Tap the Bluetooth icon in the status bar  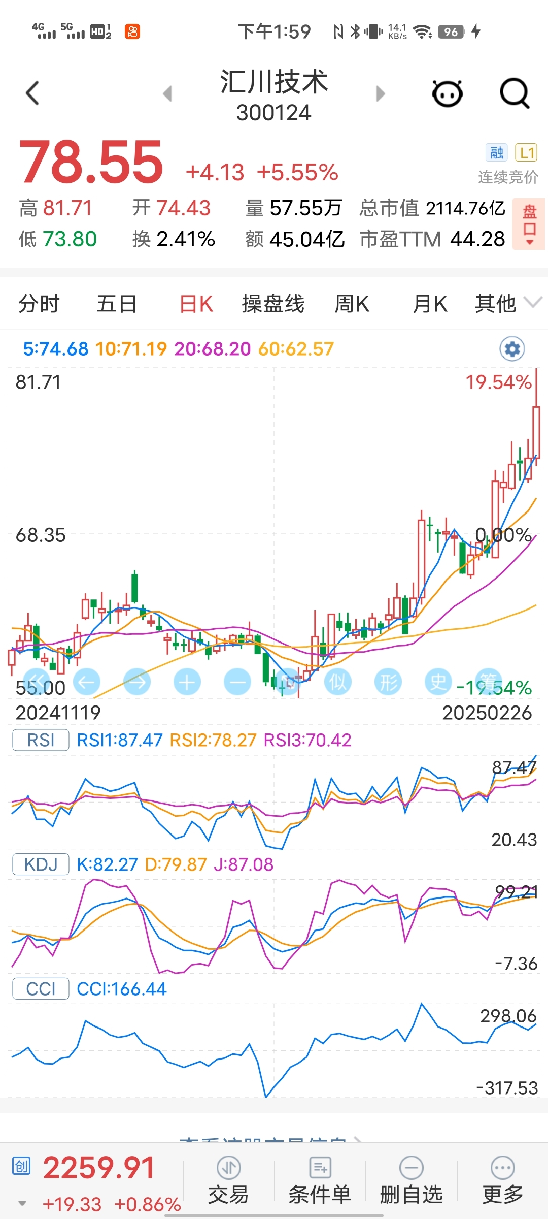pos(355,32)
